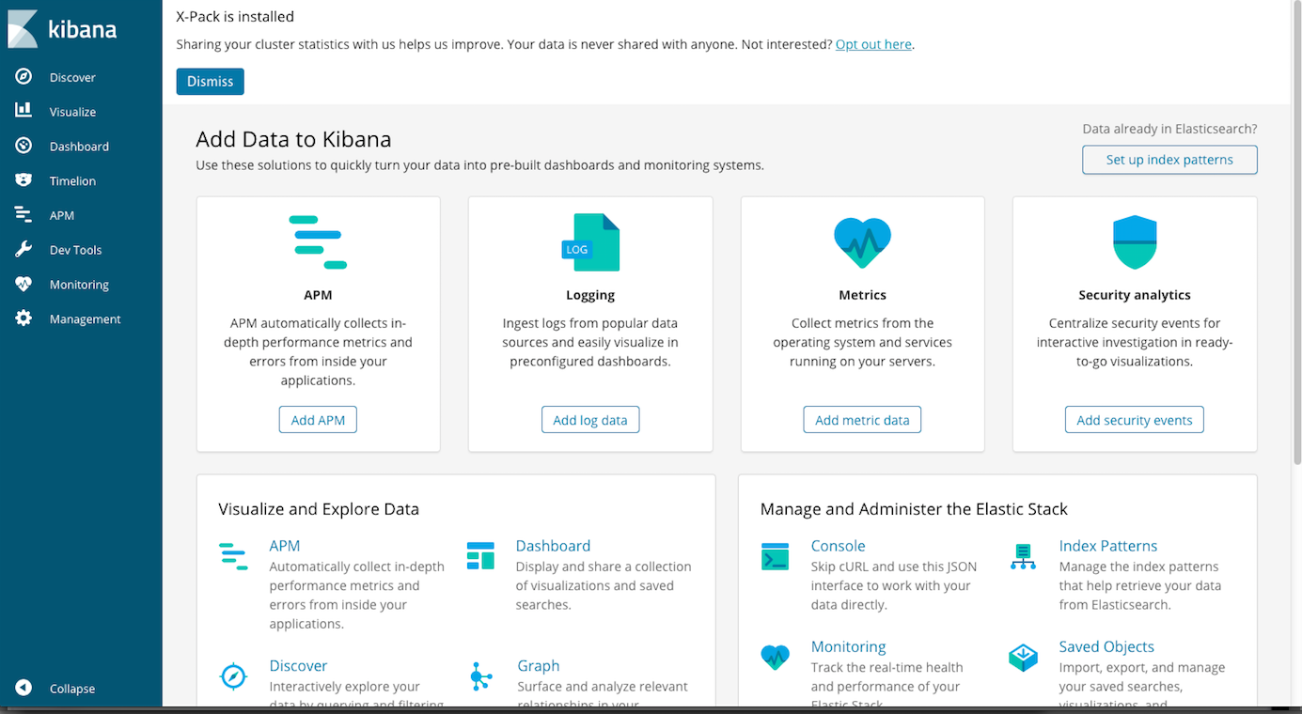Click the Add metric data button
The width and height of the screenshot is (1302, 714).
tap(862, 420)
